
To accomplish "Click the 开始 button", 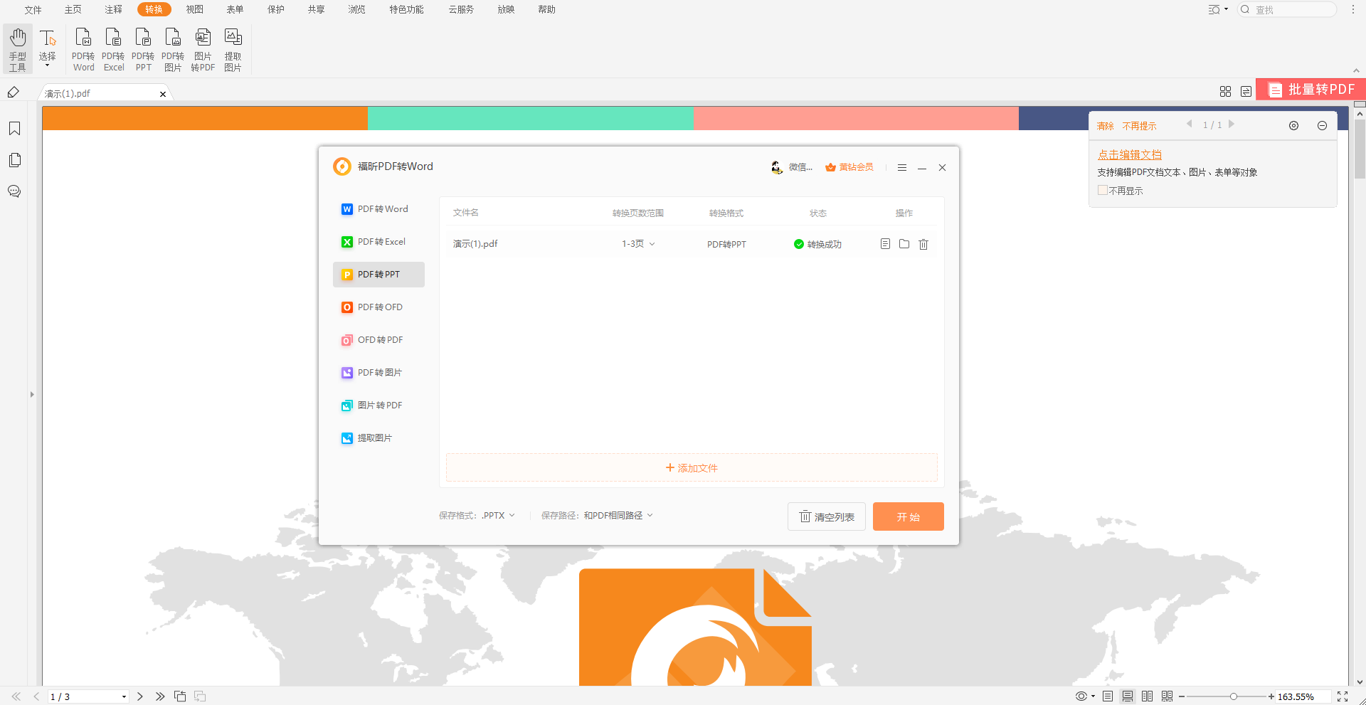I will point(908,516).
